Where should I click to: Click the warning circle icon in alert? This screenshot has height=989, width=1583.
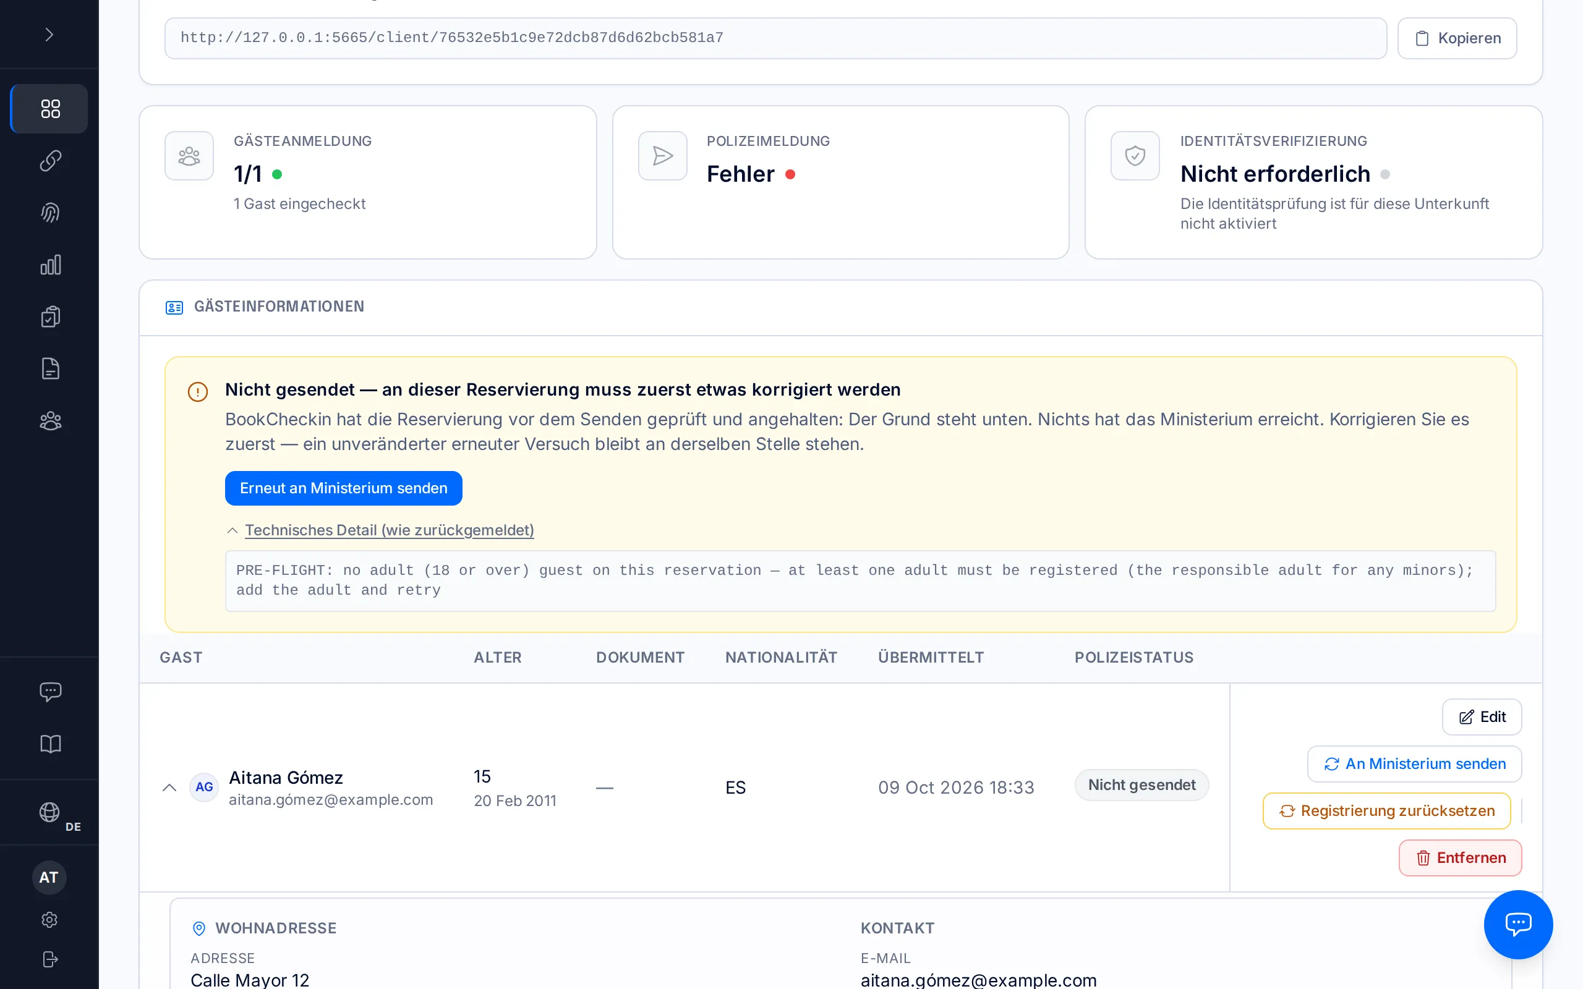tap(197, 392)
